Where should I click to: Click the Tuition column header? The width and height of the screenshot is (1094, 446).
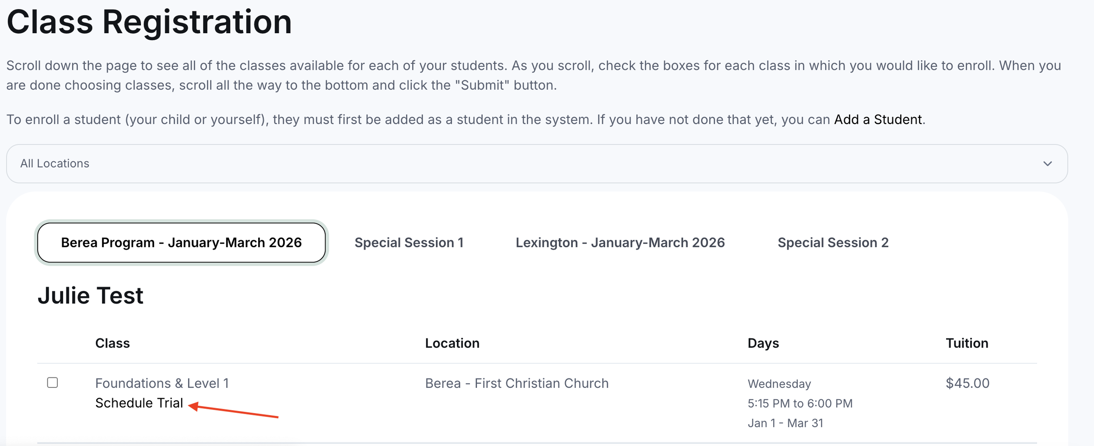point(967,343)
